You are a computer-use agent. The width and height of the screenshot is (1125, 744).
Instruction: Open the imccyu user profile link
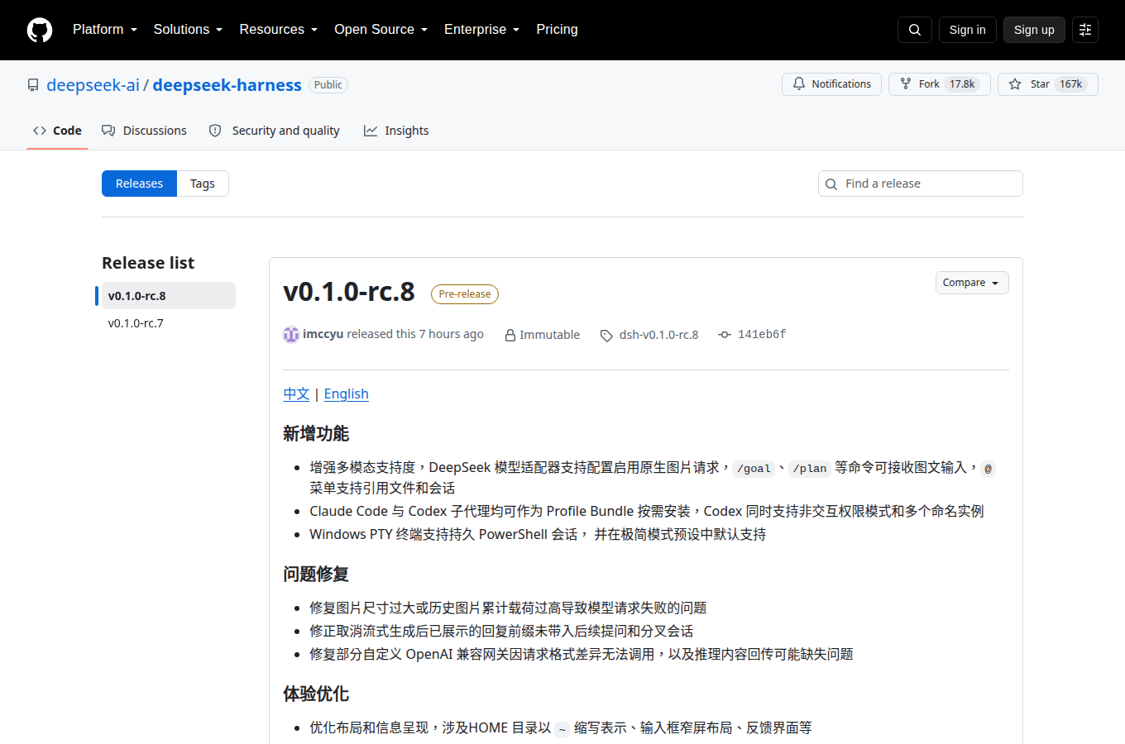(323, 334)
